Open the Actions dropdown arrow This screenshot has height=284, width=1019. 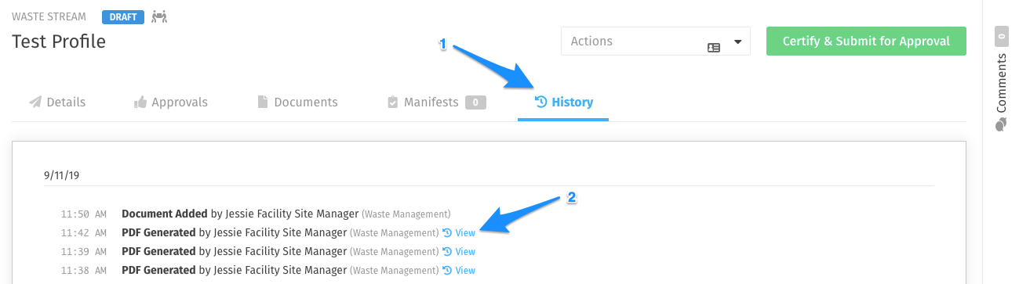(737, 42)
